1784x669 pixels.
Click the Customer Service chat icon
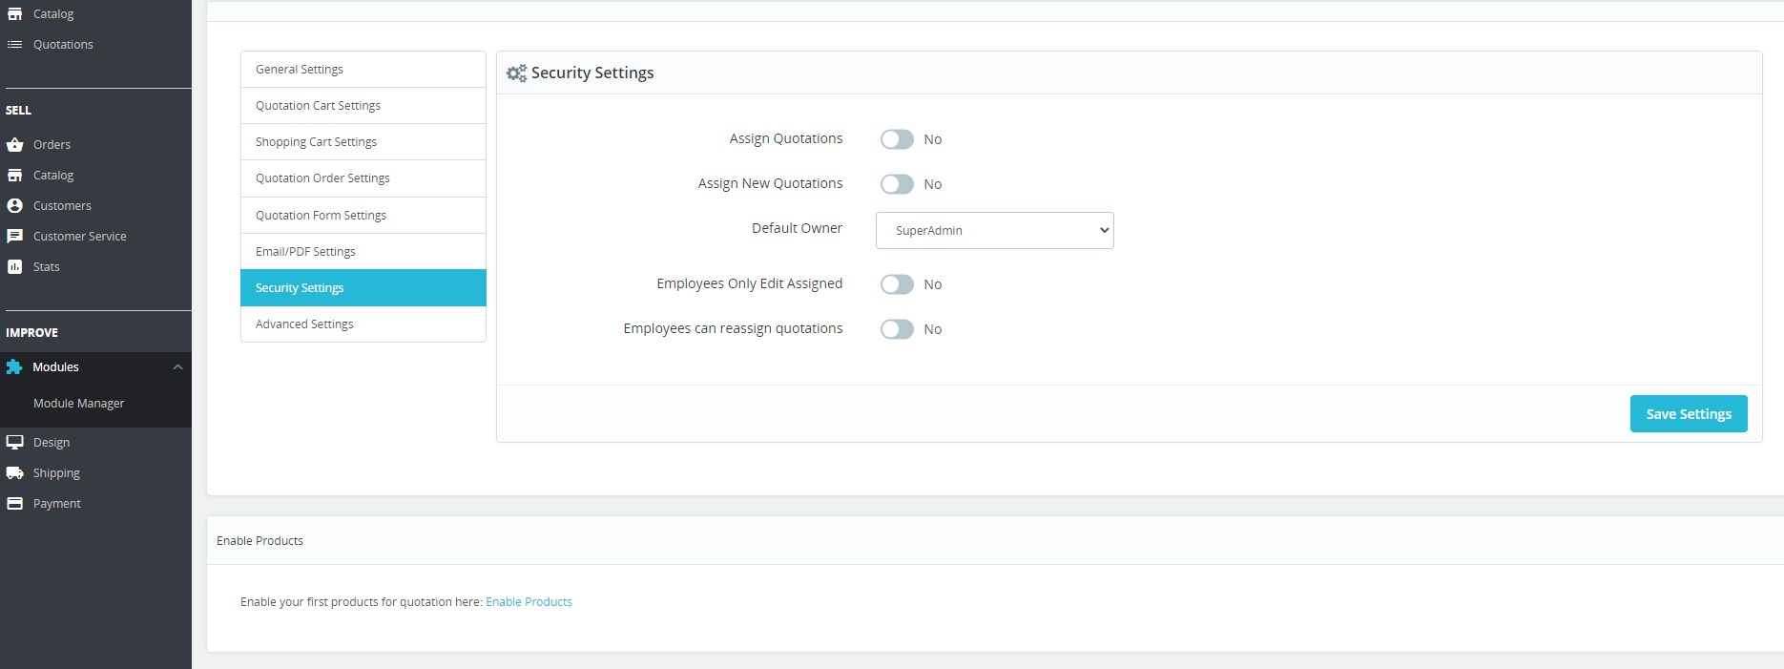[14, 237]
